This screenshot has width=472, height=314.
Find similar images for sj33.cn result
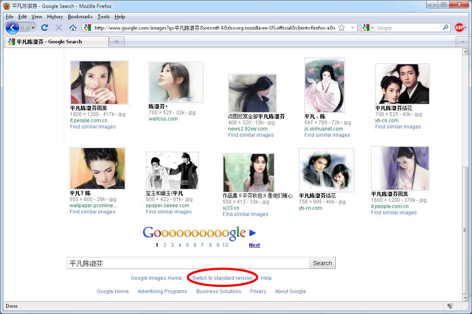tap(245, 214)
